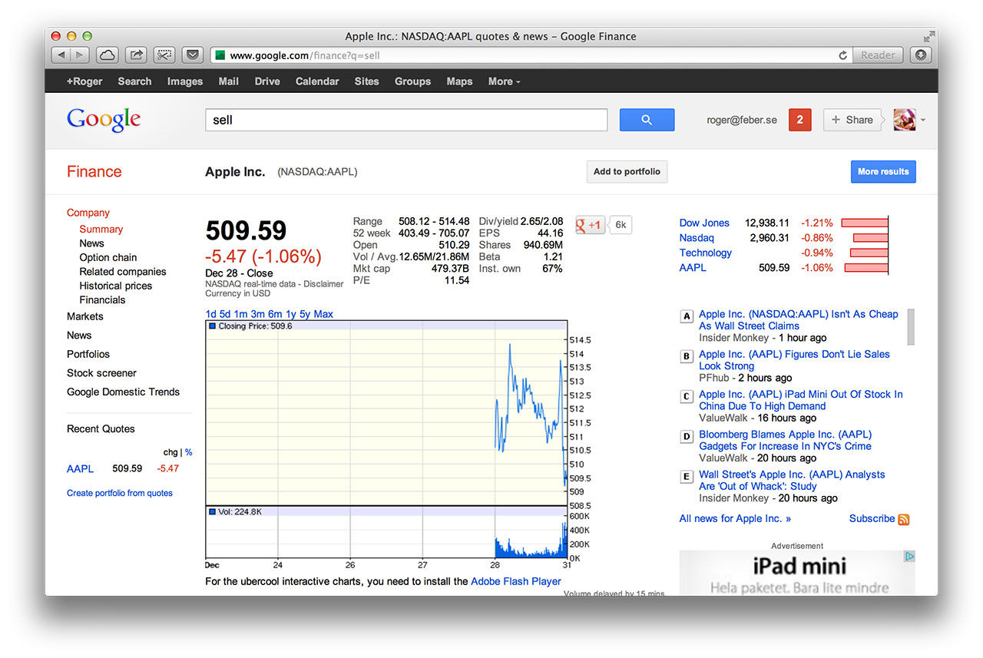Click the iPad mini advertisement banner
This screenshot has height=658, width=983.
tap(797, 573)
